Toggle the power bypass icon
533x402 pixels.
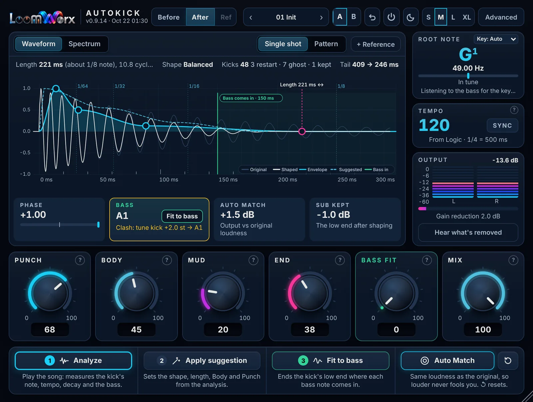pos(391,17)
